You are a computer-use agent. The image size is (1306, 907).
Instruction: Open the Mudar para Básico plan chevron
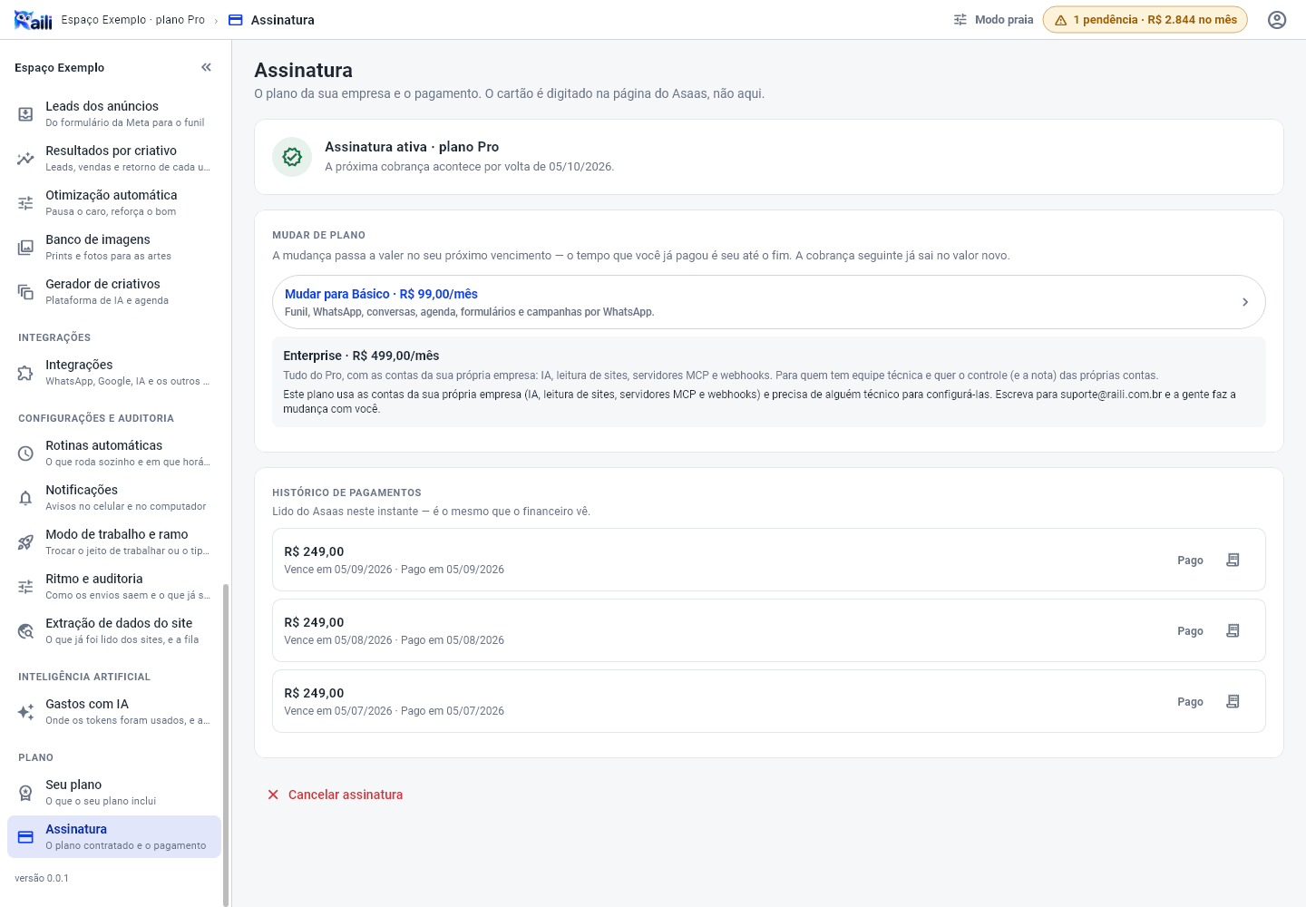point(1245,302)
